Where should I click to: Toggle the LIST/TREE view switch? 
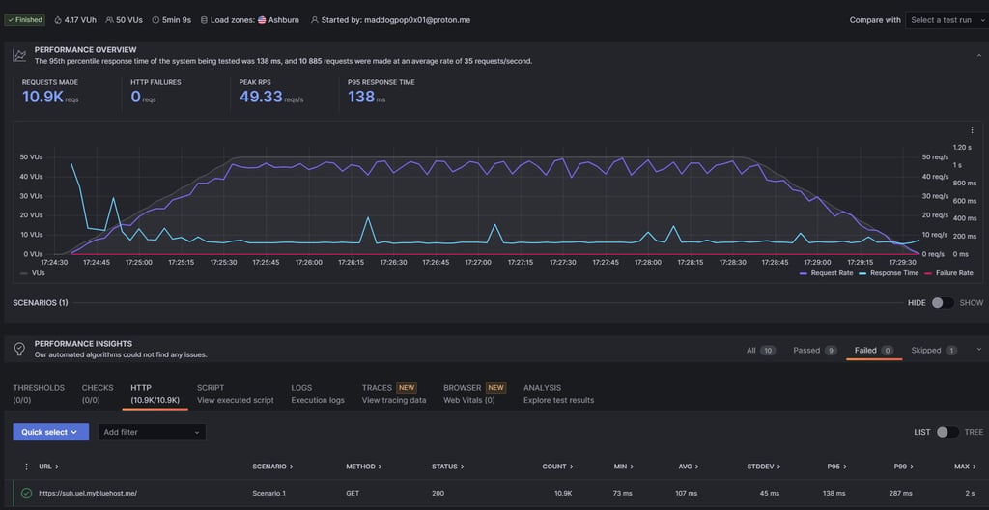[x=947, y=432]
